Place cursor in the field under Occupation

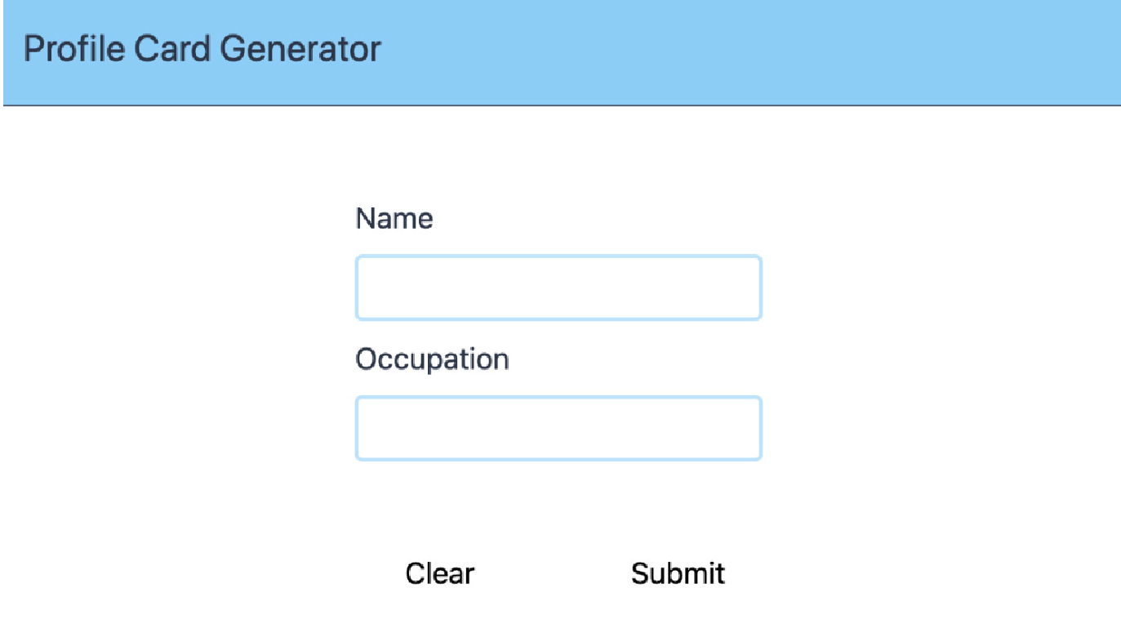(558, 428)
